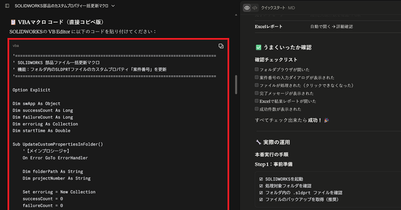This screenshot has height=210, width=401.
Task: Click the text SOLIDWORKSの VB Editor に以下のコード
Action: pos(83,32)
